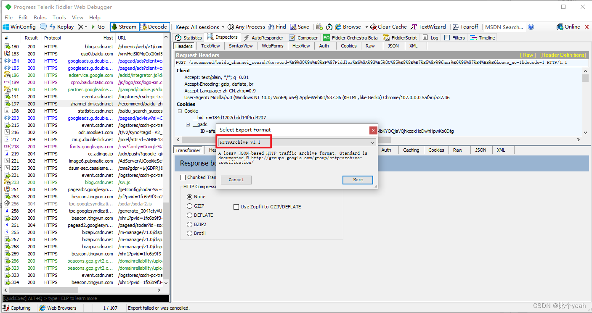Open the File menu
Screen dimensions: 592x313
coord(8,17)
